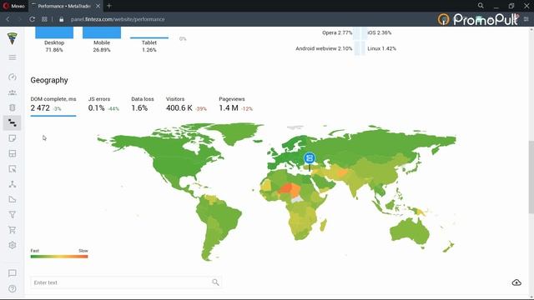Reload the page with browser refresh icon
Image resolution: width=534 pixels, height=300 pixels.
pos(32,19)
